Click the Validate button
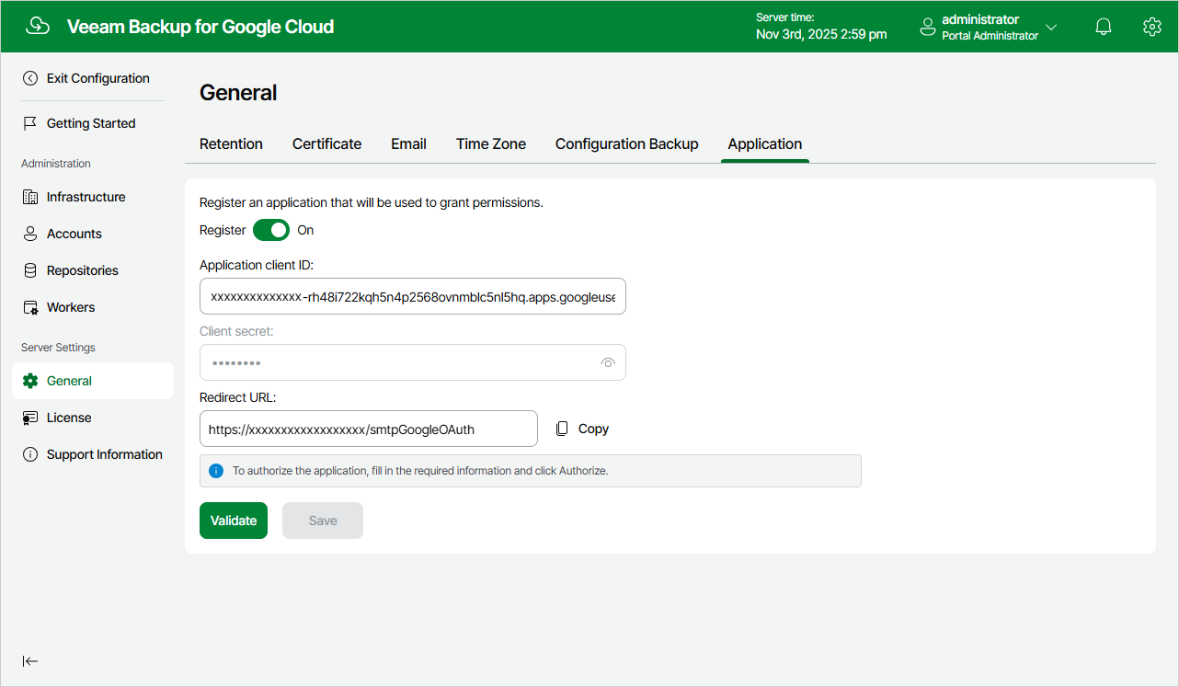1179x687 pixels. pos(234,521)
